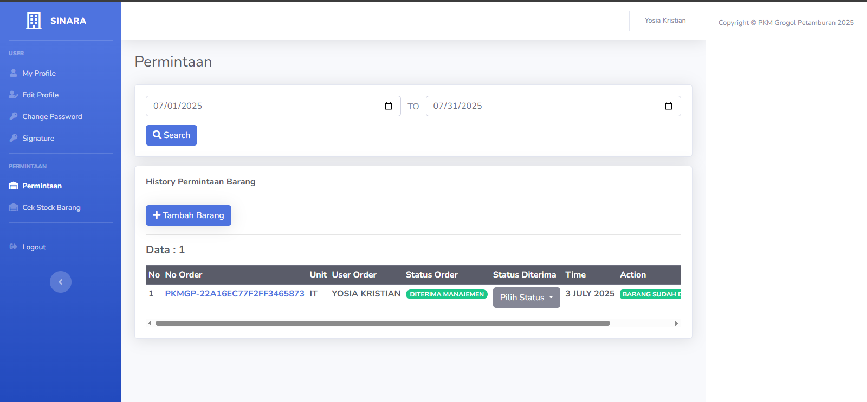Click the My Profile user icon
The image size is (867, 402).
click(14, 73)
